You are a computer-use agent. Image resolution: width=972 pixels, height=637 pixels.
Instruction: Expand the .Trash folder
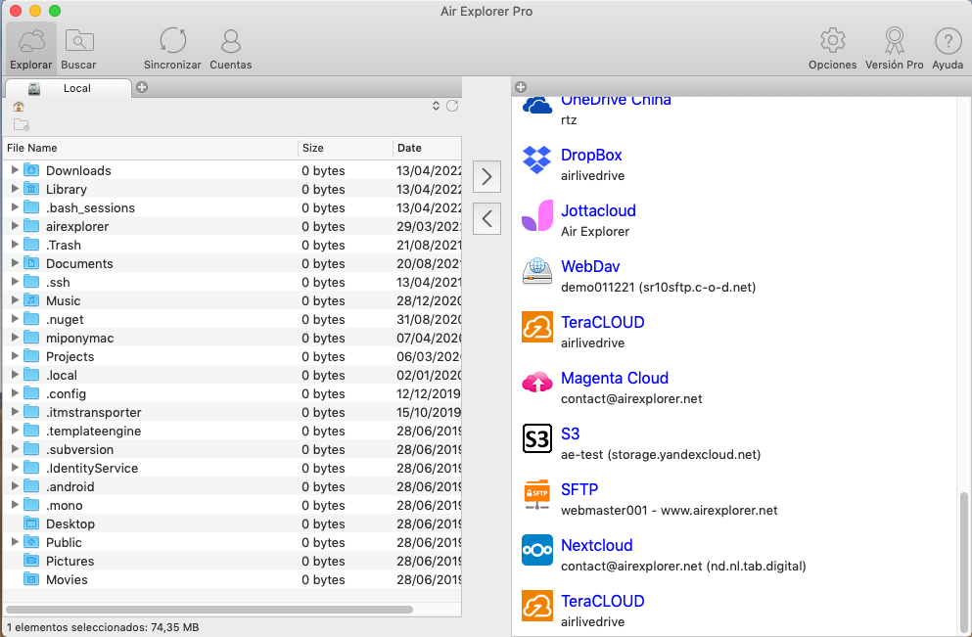click(x=15, y=245)
